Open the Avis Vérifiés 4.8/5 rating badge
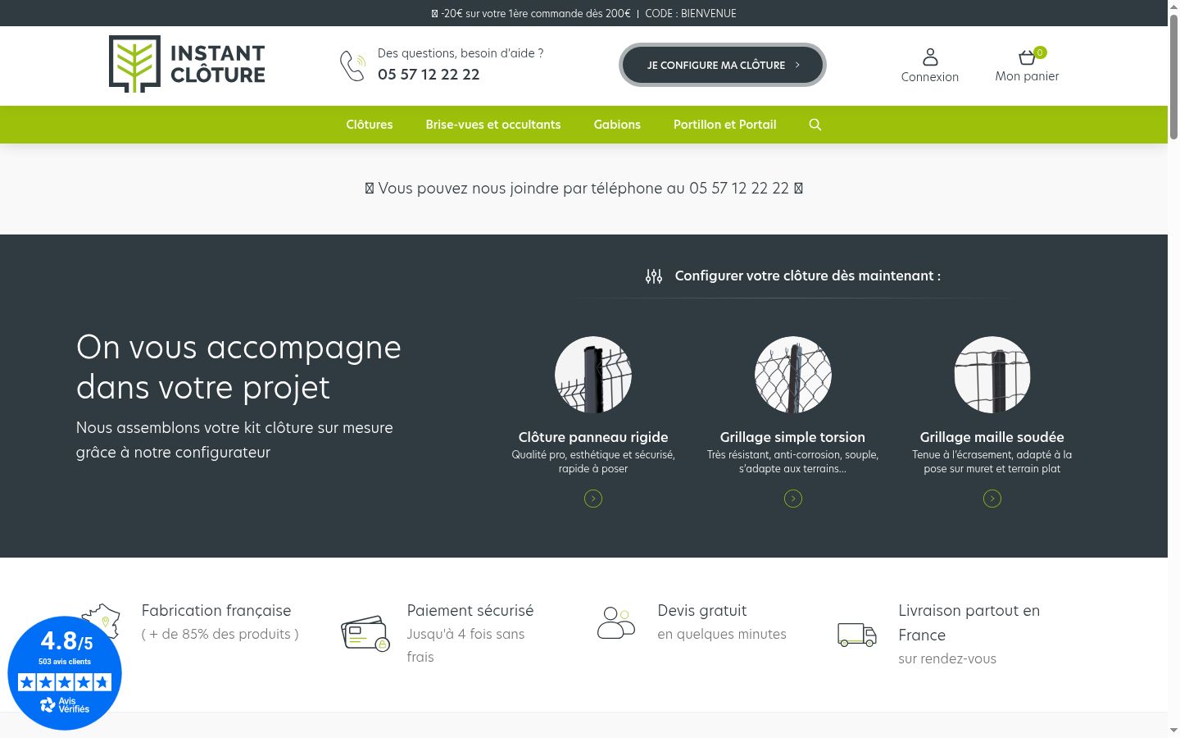 point(65,673)
